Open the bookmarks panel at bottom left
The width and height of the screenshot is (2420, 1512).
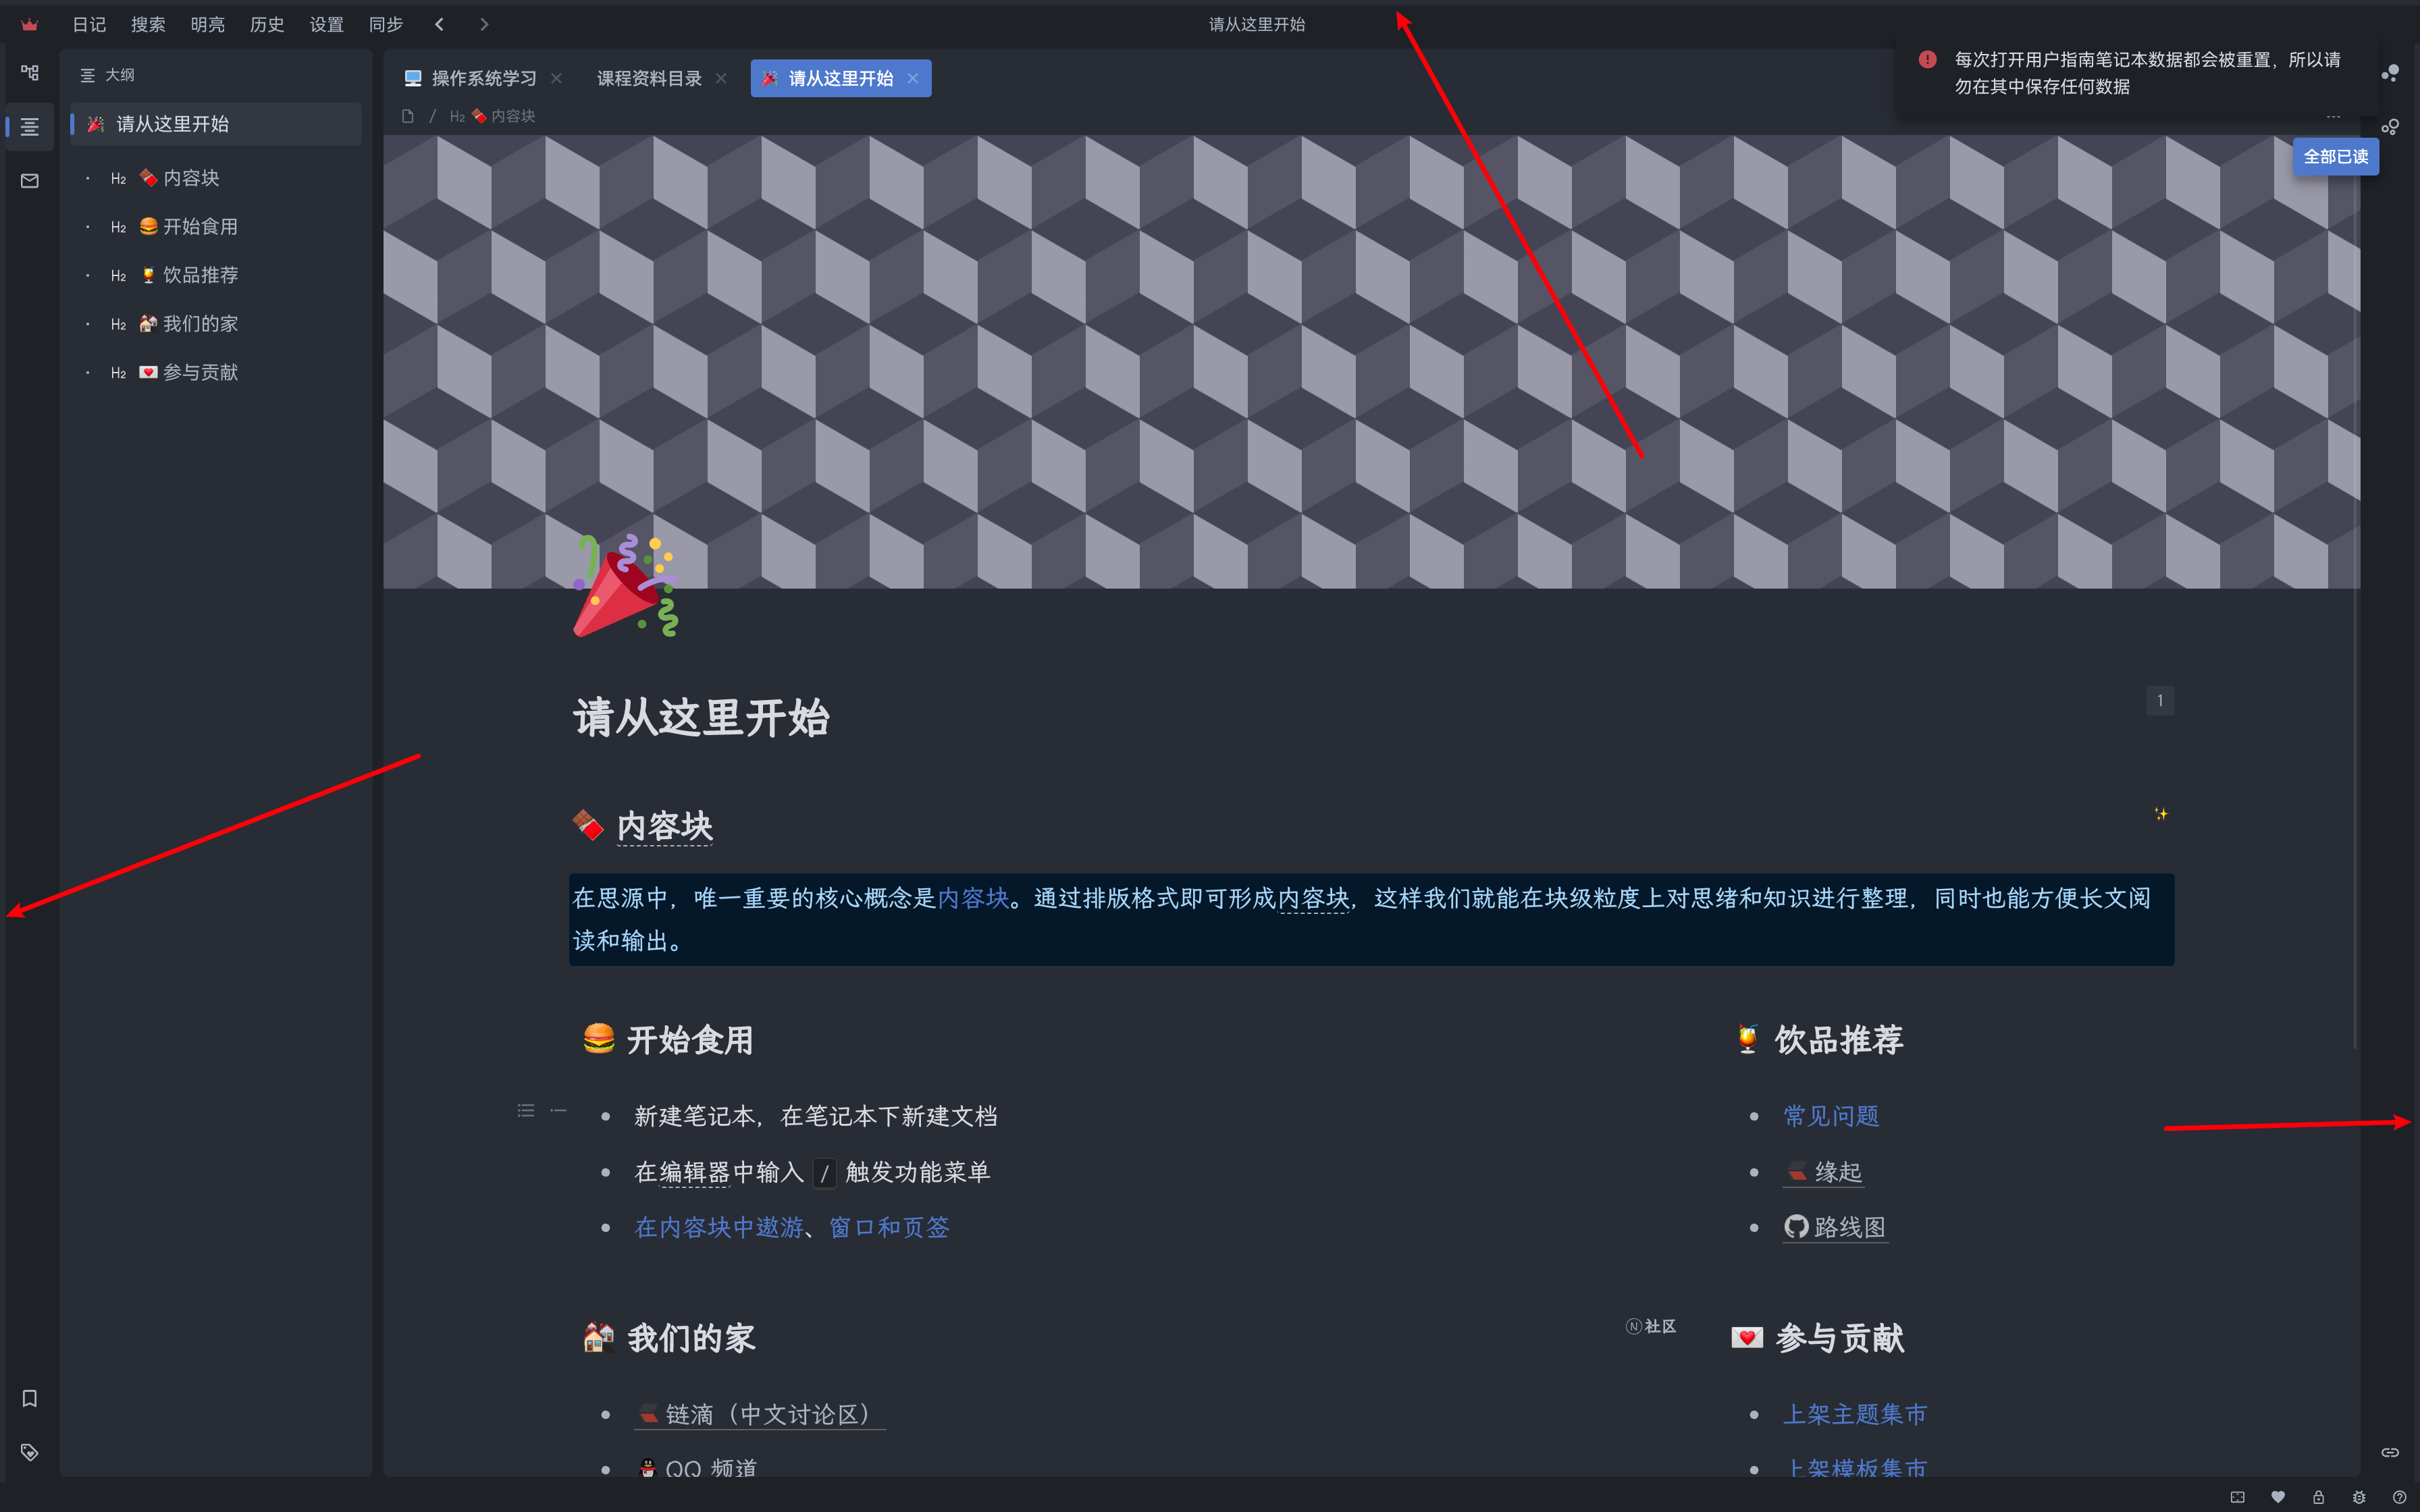pyautogui.click(x=29, y=1398)
